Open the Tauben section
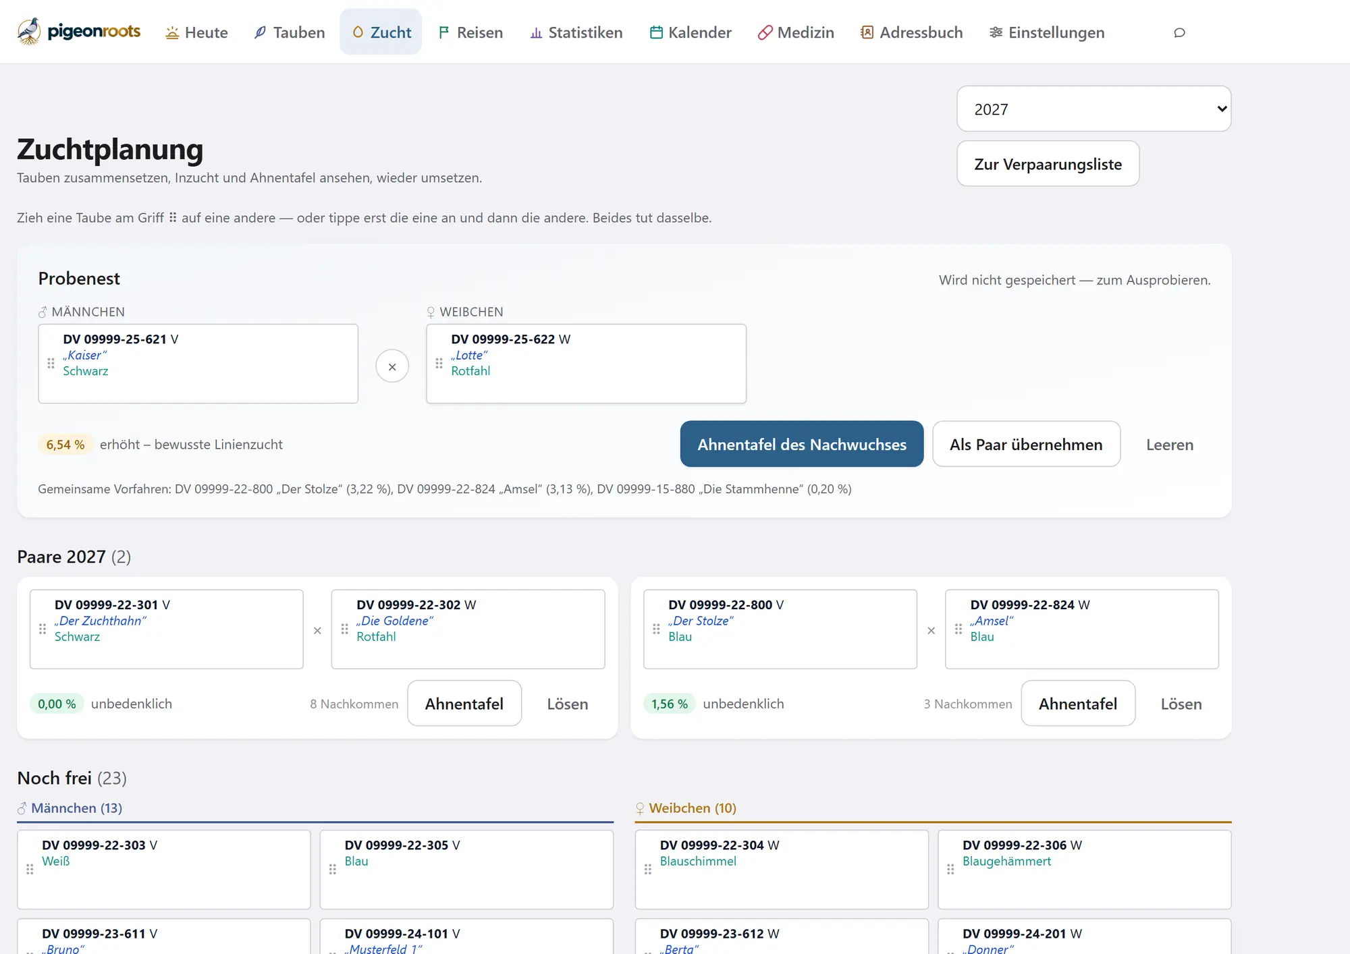1350x954 pixels. pyautogui.click(x=289, y=32)
